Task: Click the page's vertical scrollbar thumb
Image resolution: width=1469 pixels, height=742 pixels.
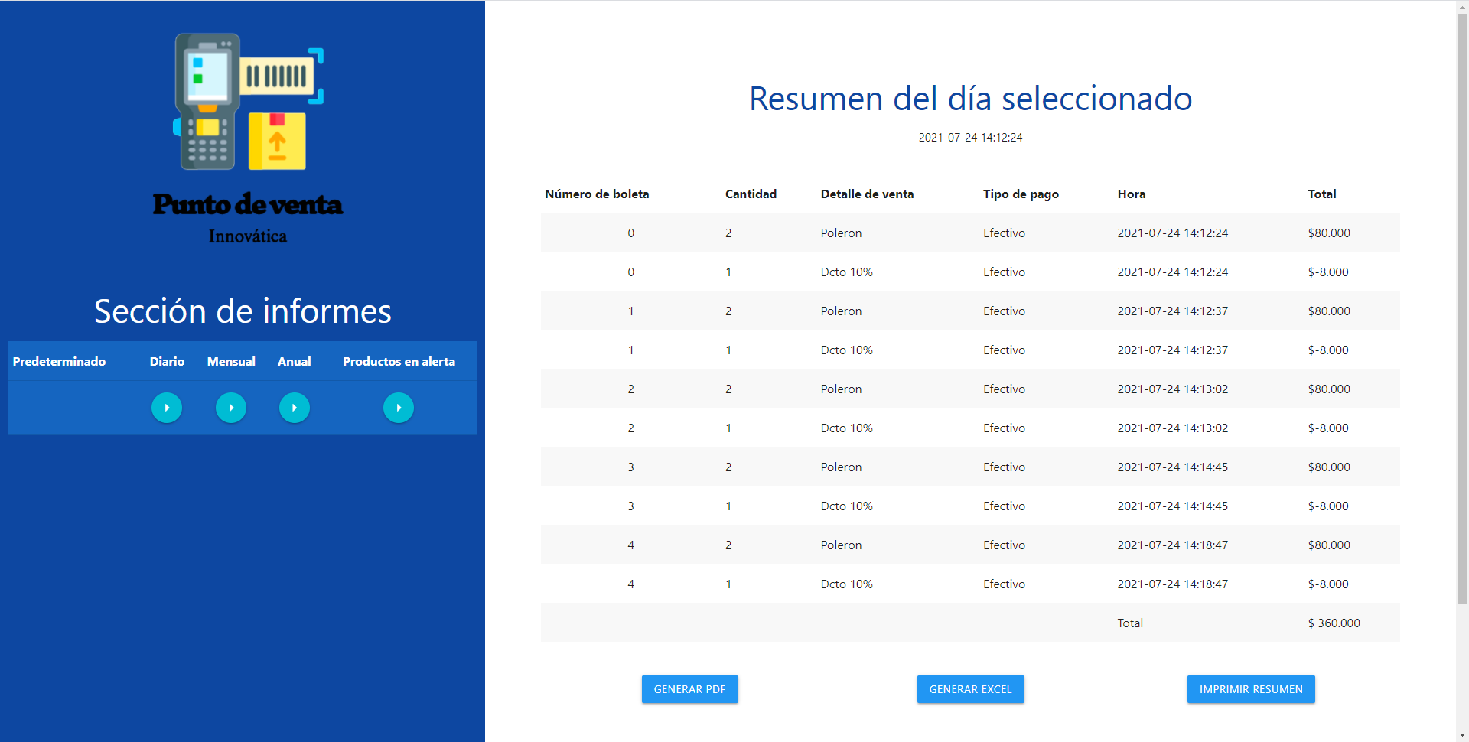Action: click(1462, 306)
